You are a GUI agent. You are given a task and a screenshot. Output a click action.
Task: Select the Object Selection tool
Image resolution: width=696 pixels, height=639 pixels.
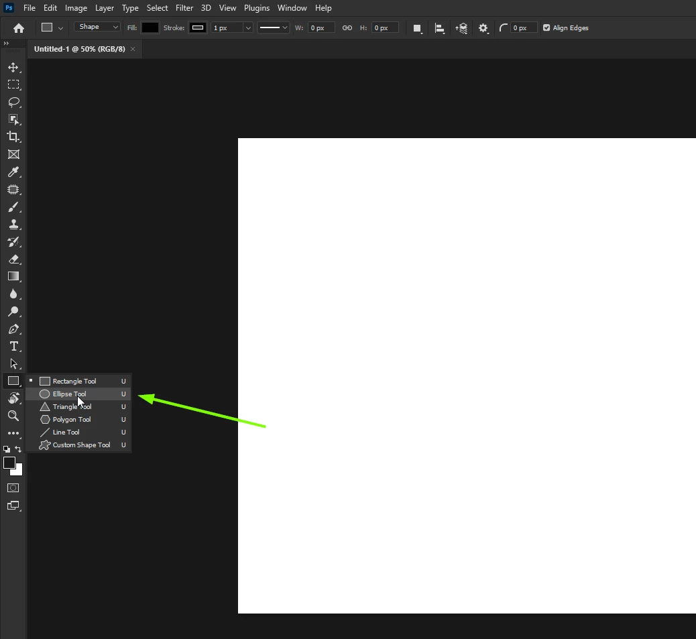coord(13,119)
